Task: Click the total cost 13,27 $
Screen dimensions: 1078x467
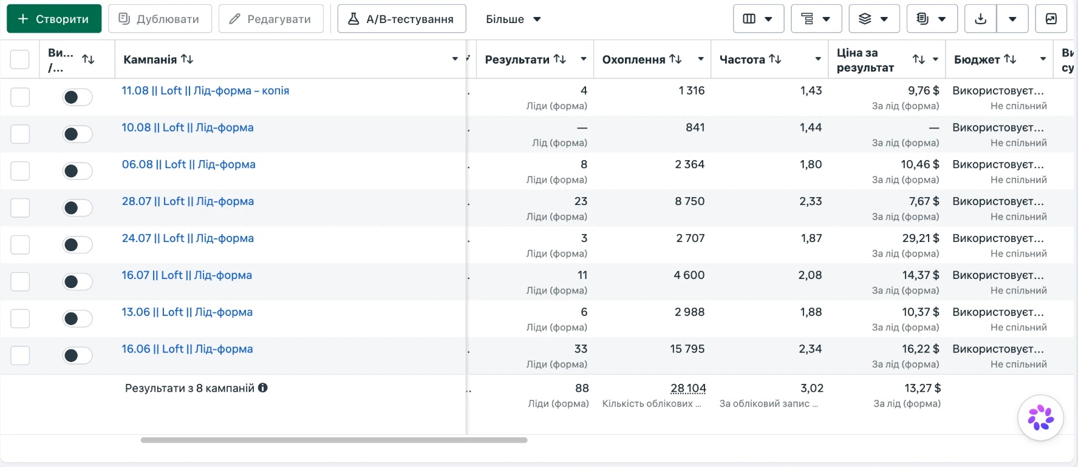Action: point(923,388)
